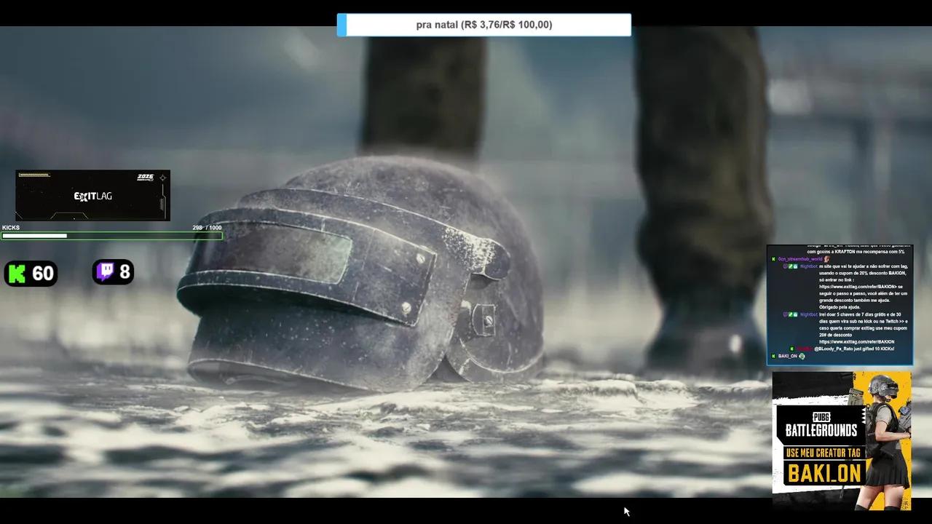
Task: Click the 'USE MEU CREATOR TAG' text
Action: tap(825, 453)
